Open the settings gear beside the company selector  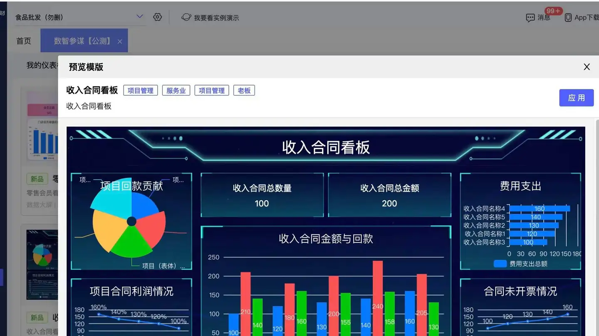pos(157,17)
